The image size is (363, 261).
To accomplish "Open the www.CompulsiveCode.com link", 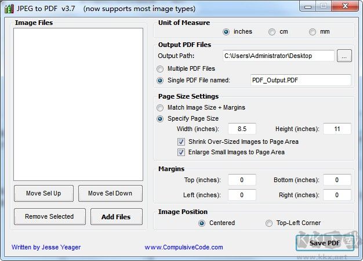I will 184,247.
